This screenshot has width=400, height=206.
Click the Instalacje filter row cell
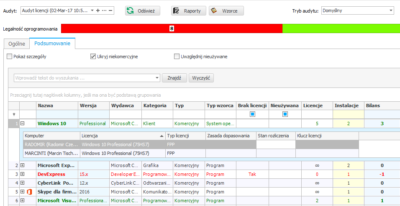(x=348, y=114)
